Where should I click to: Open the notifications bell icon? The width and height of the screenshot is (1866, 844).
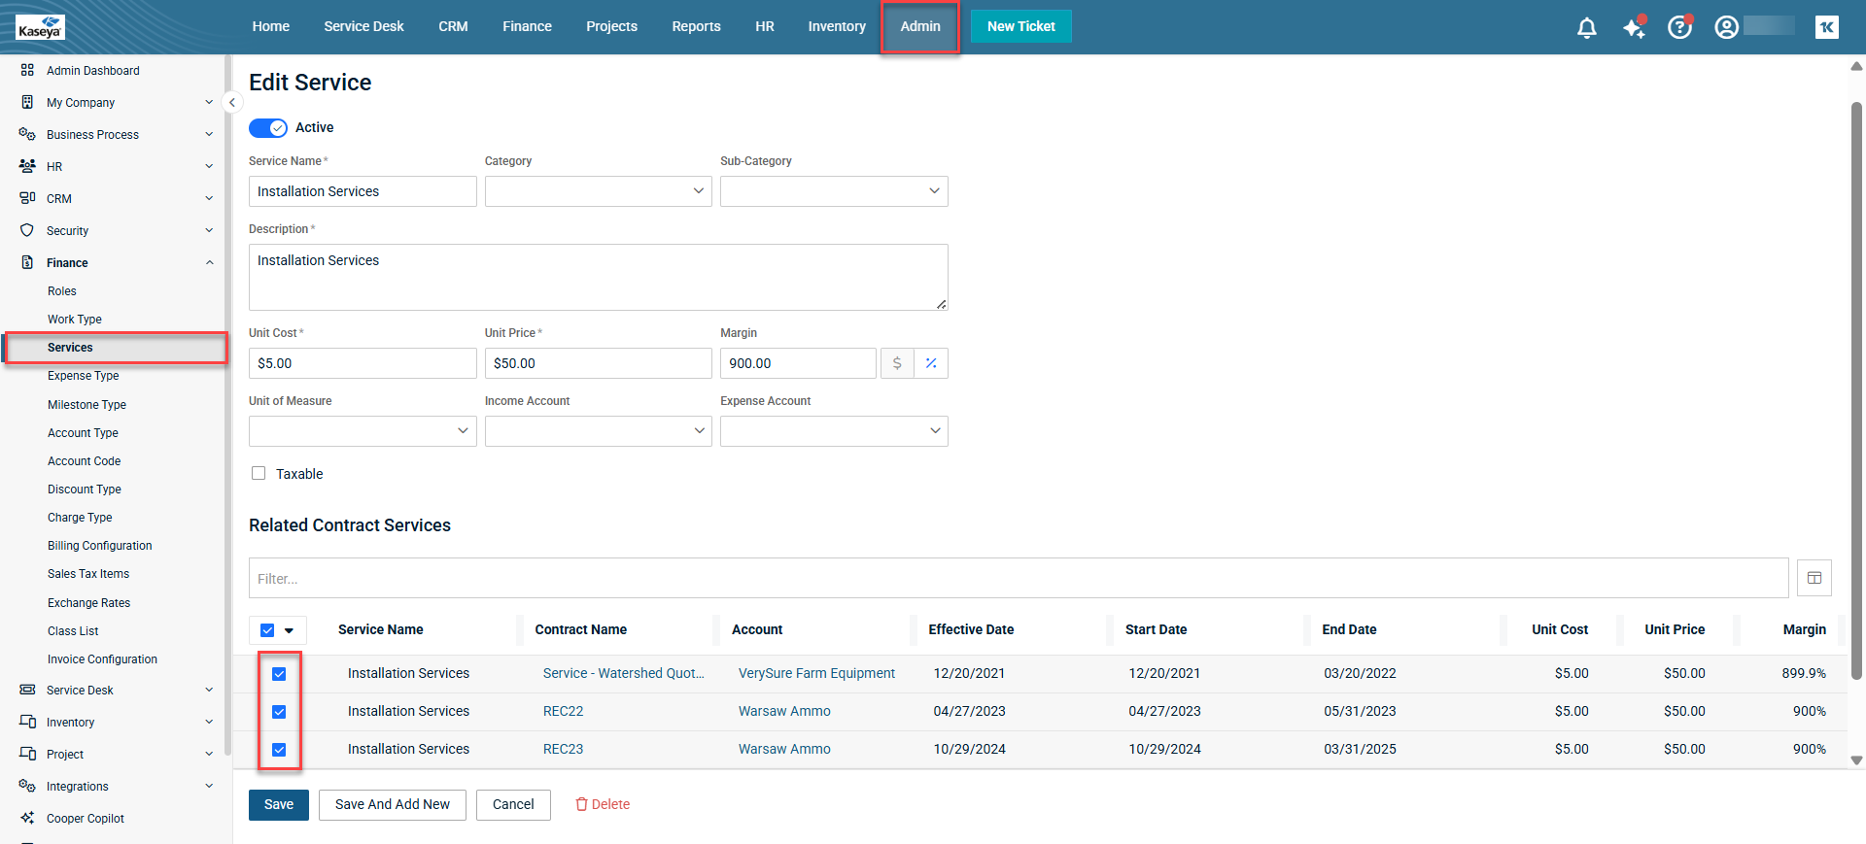pos(1586,27)
